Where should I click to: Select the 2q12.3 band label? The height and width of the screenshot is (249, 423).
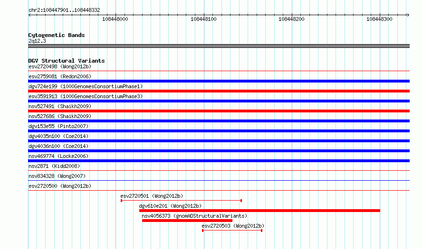[37, 41]
